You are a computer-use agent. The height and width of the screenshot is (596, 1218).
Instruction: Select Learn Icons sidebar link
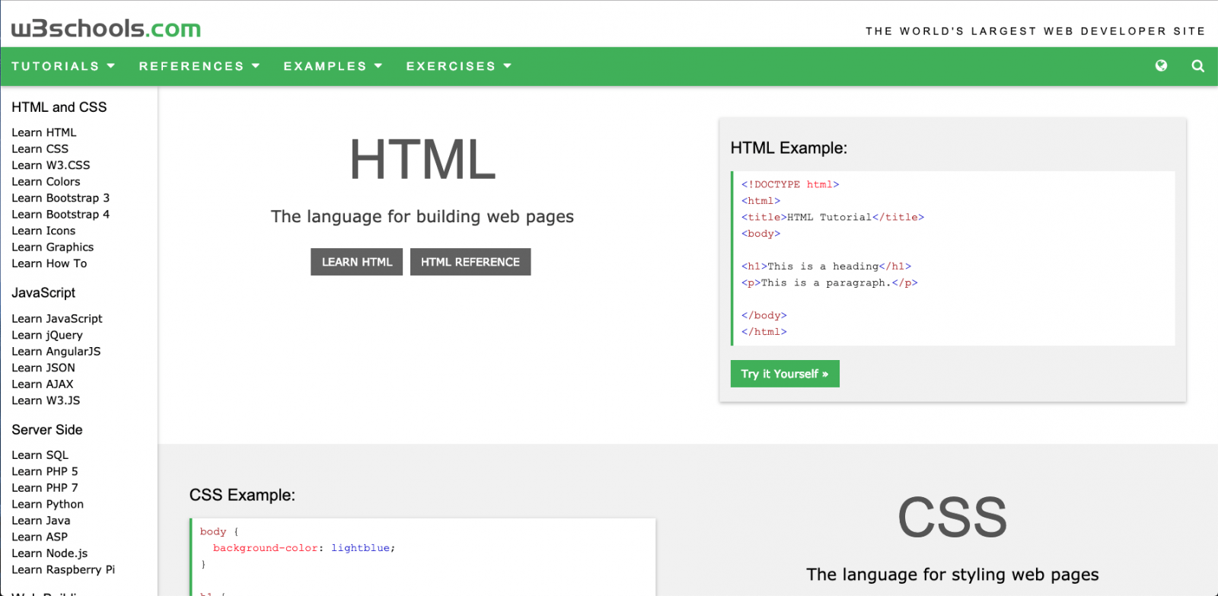coord(43,231)
